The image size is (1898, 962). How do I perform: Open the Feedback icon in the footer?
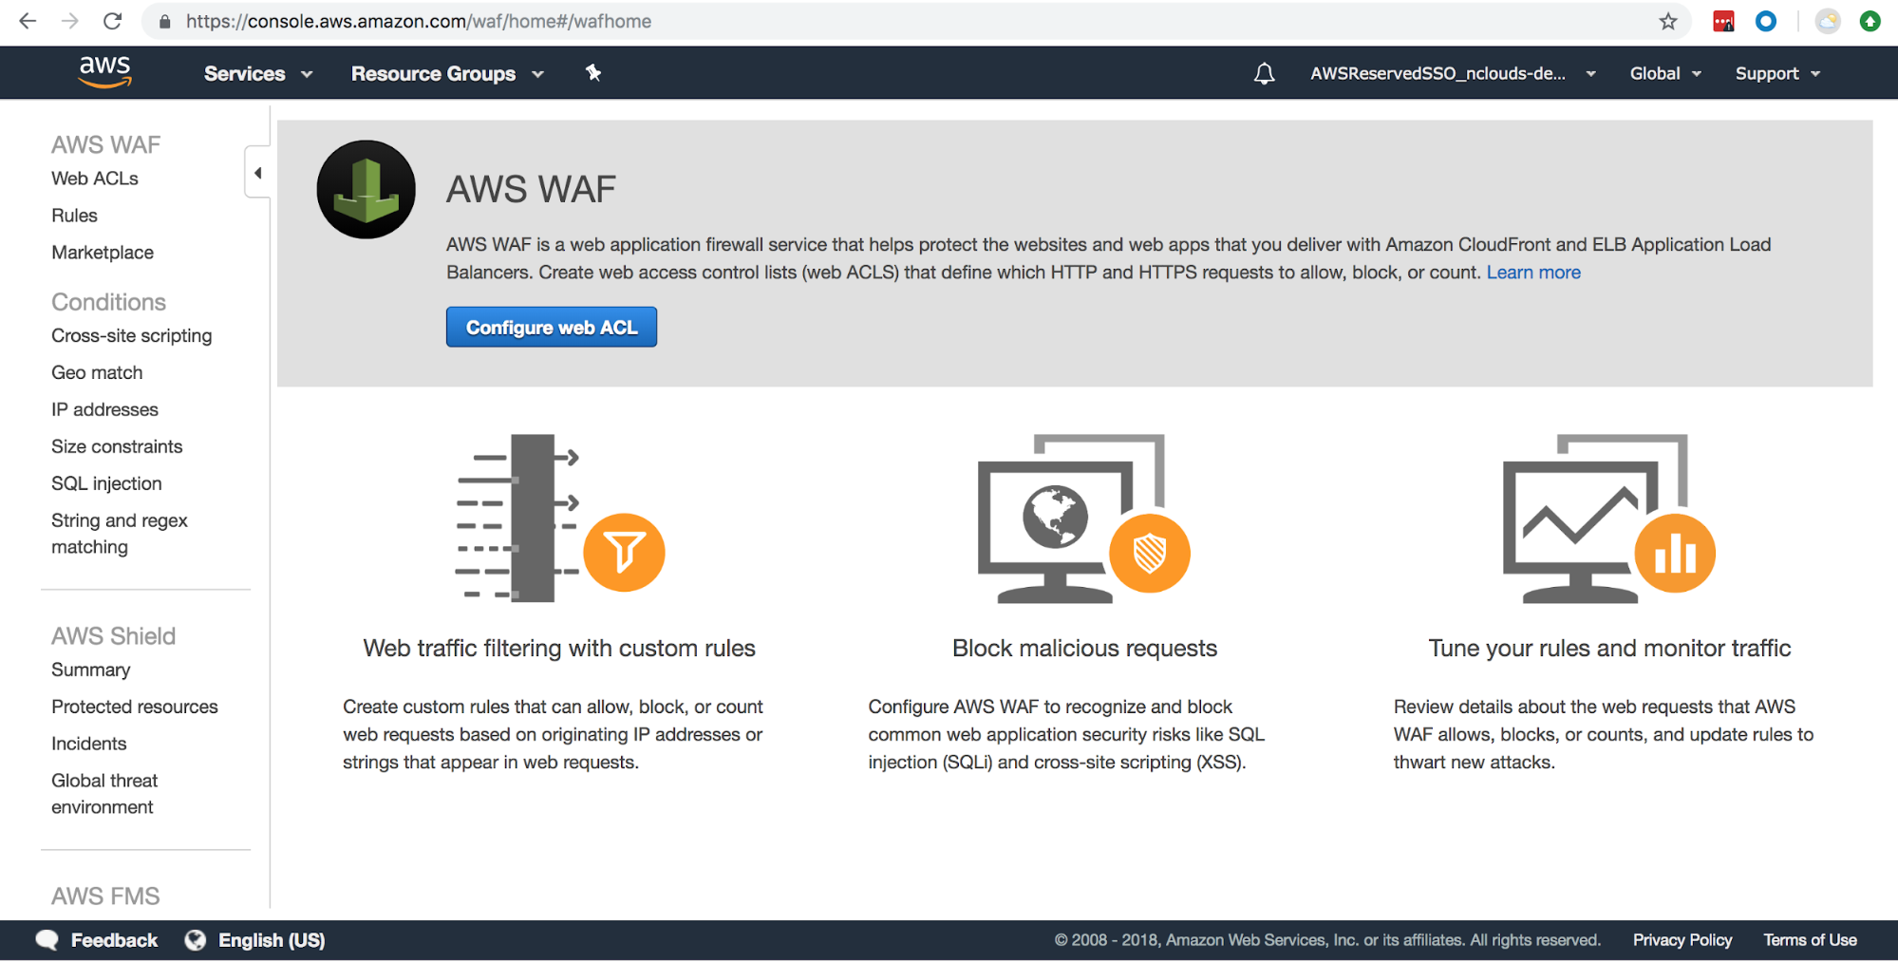(x=47, y=939)
